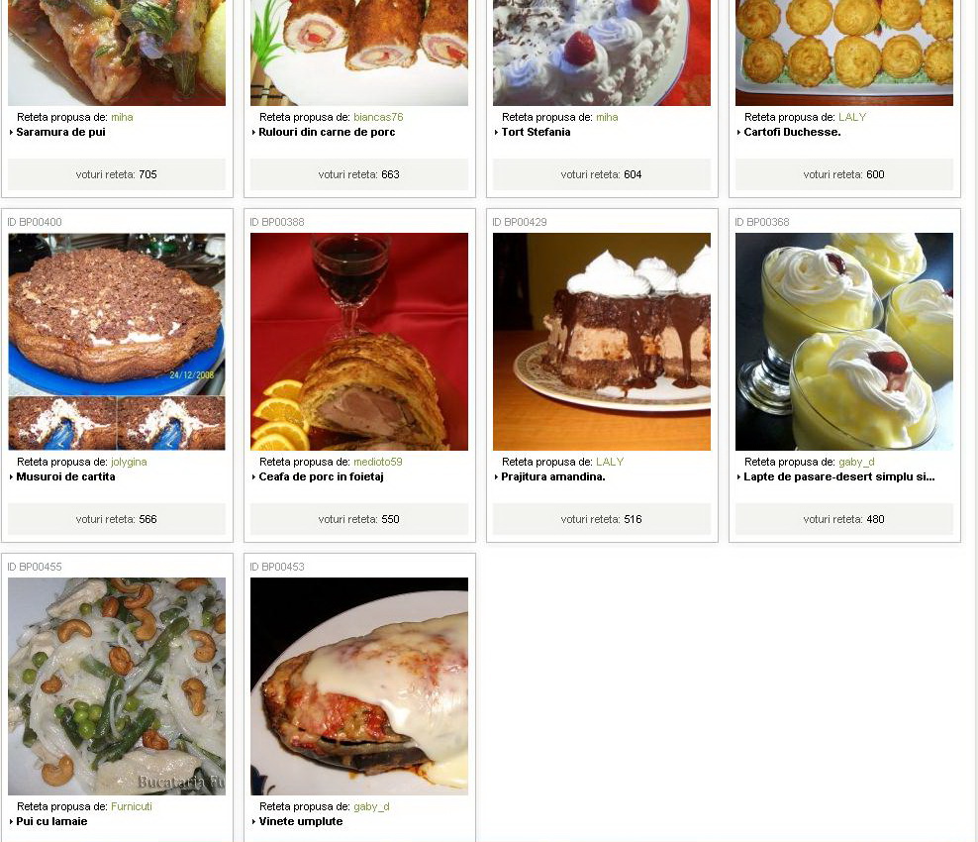Open Furnicuti author profile link
Image resolution: width=978 pixels, height=842 pixels.
pyautogui.click(x=131, y=806)
